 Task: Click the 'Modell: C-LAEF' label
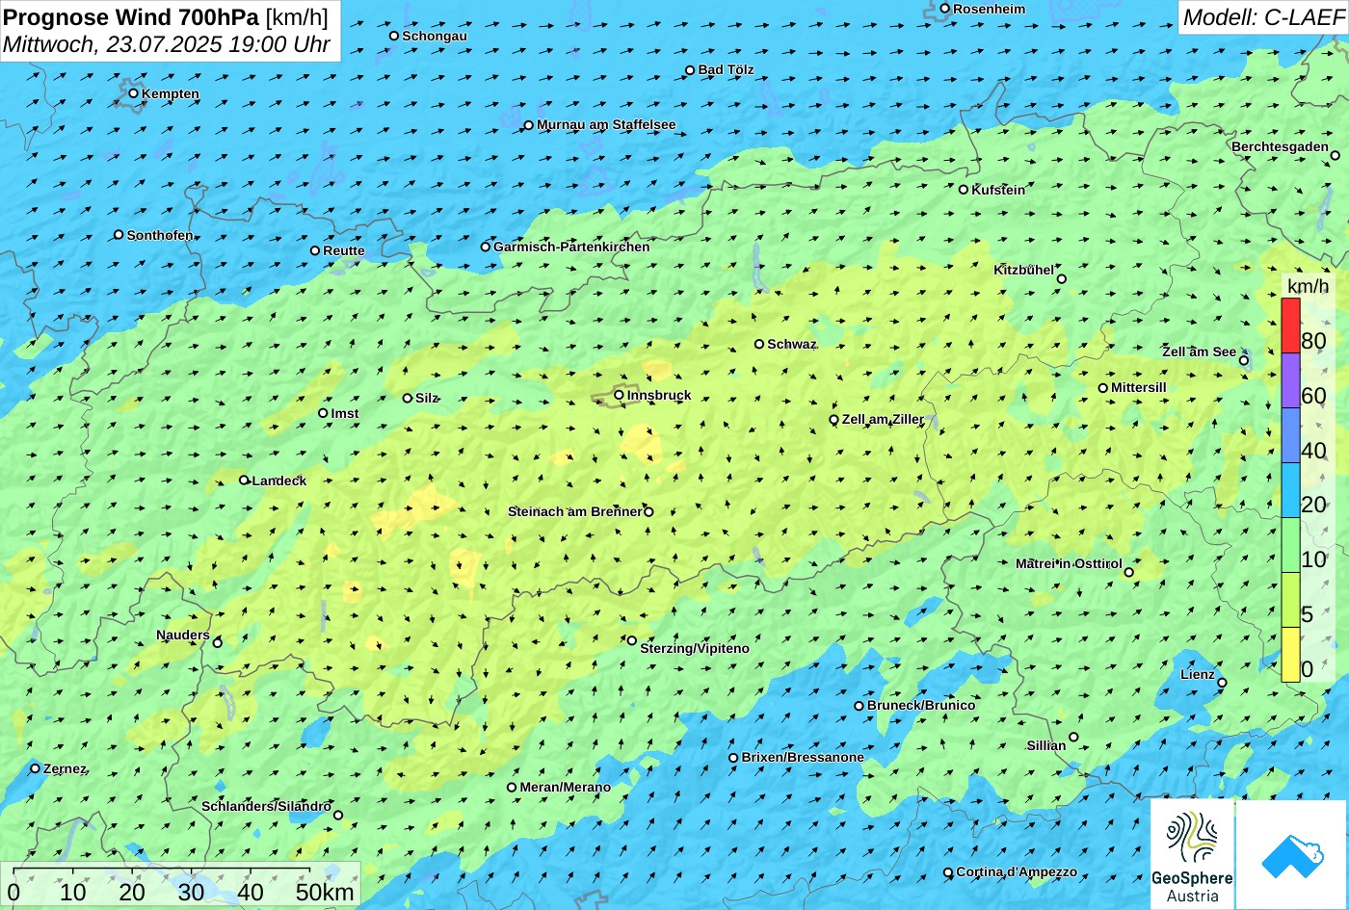click(1262, 16)
